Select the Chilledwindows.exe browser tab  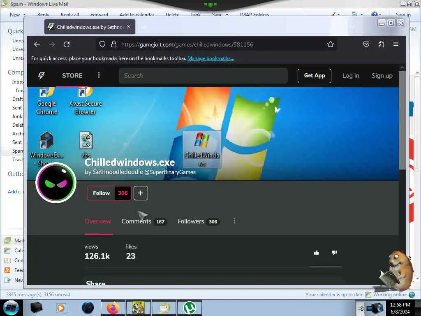90,27
